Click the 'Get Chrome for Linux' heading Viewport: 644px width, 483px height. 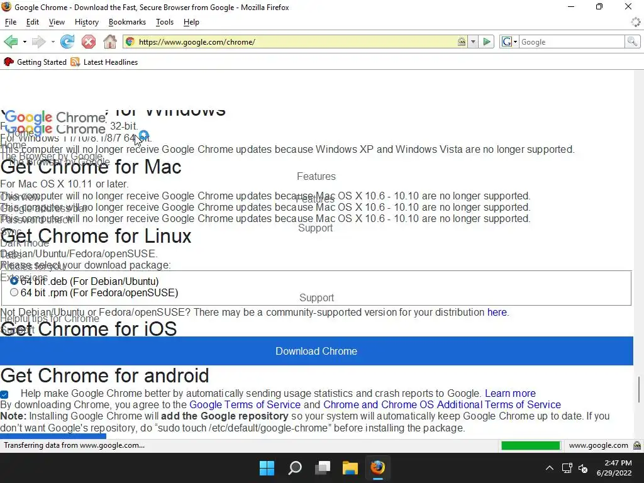click(96, 236)
